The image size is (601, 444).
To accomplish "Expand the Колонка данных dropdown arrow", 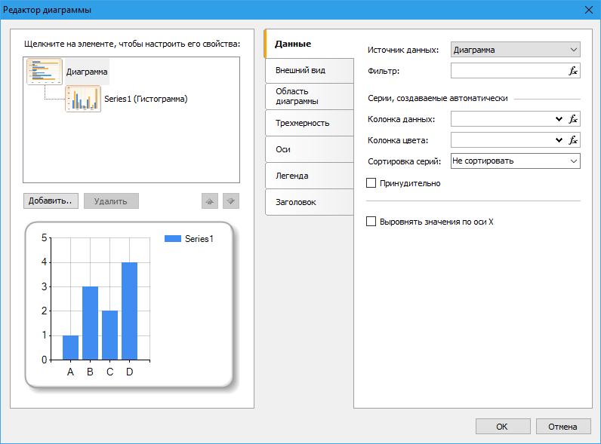I will [559, 119].
